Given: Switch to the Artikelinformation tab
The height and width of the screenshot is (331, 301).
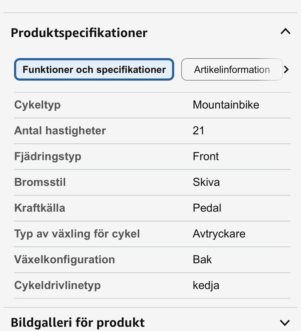Looking at the screenshot, I should click(232, 69).
